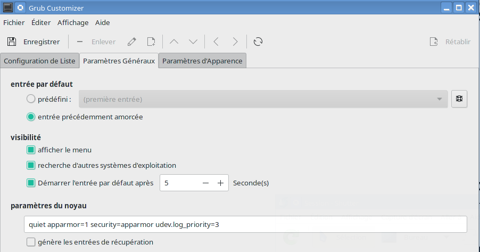Click the Rétablir label
Image resolution: width=480 pixels, height=252 pixels.
tap(458, 42)
